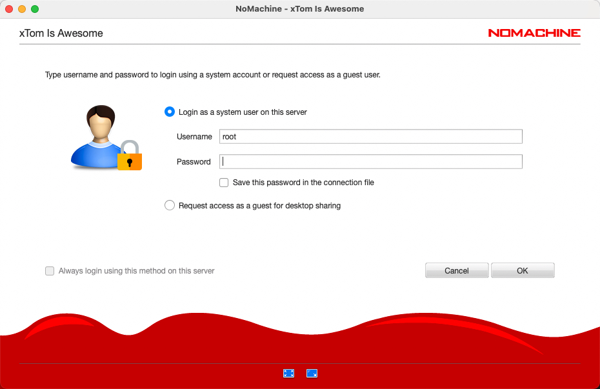The width and height of the screenshot is (600, 389).
Task: Click the fullscreen icon in the bottom bar
Action: pos(288,374)
